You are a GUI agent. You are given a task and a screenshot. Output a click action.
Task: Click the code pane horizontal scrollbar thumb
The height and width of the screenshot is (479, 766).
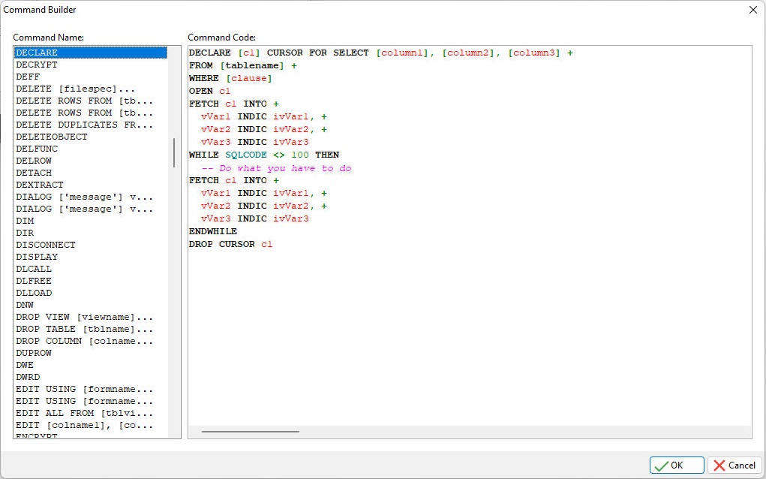(x=250, y=432)
